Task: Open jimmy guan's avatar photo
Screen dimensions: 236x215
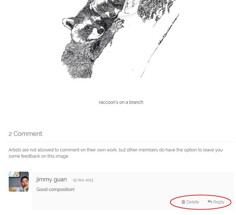Action: [18, 182]
